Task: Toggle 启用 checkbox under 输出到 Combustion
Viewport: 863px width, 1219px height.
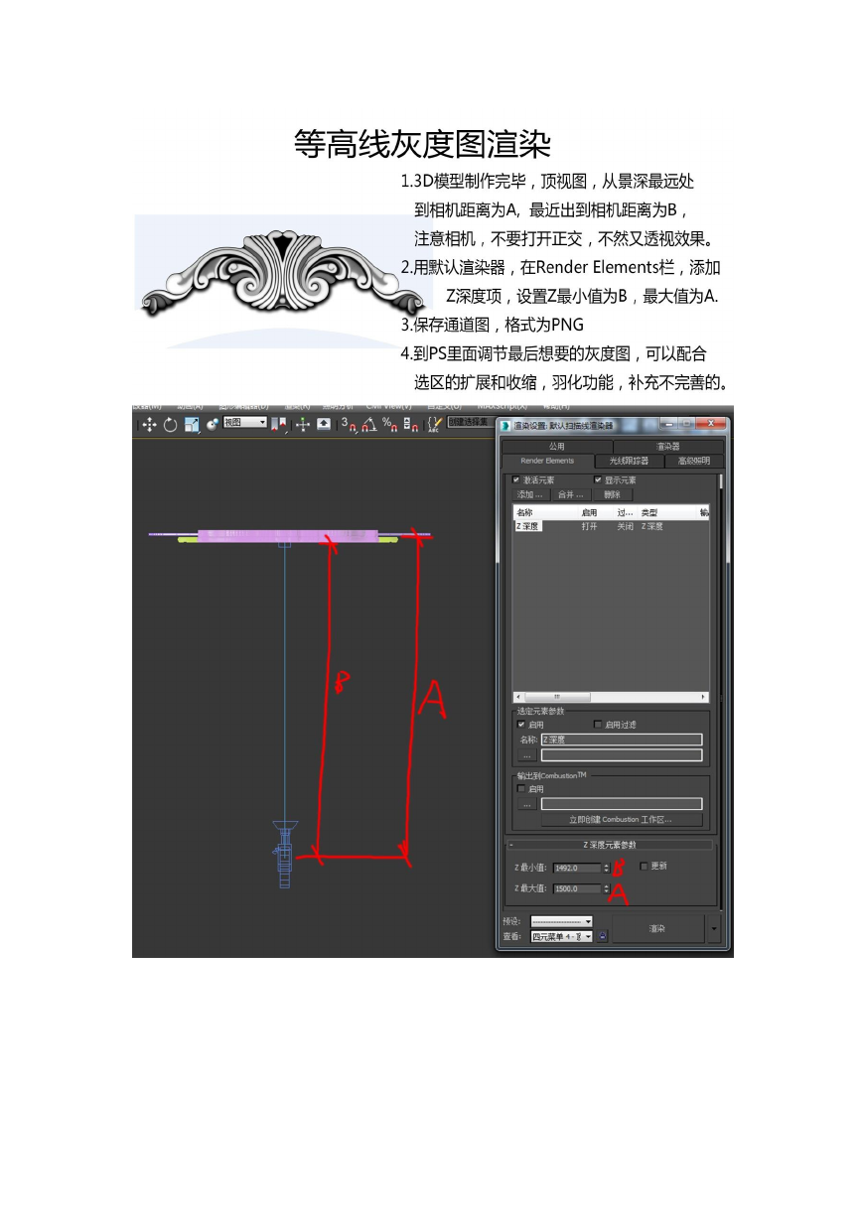Action: click(x=521, y=789)
